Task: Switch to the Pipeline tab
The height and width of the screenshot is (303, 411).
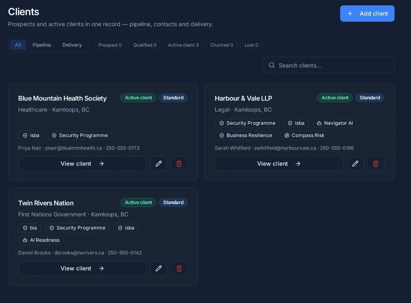Action: tap(42, 45)
